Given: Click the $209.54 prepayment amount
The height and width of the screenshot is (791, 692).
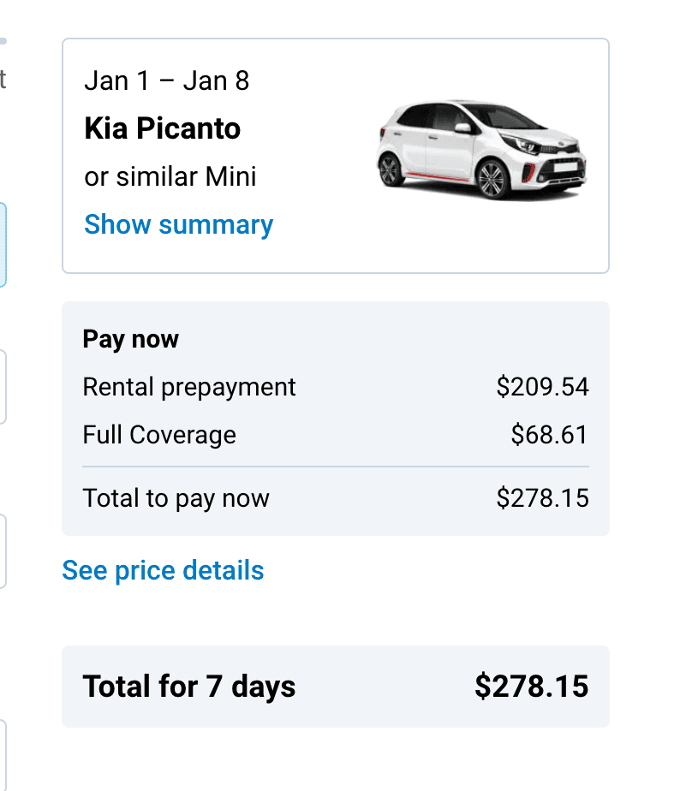Looking at the screenshot, I should (542, 387).
